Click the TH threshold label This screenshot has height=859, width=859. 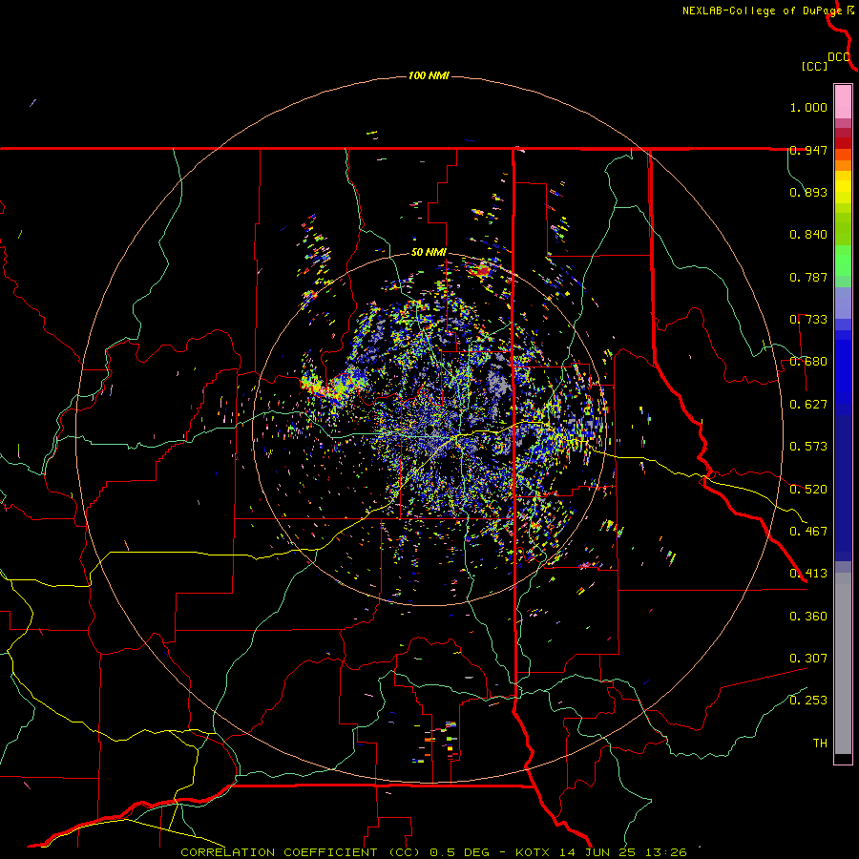click(820, 744)
